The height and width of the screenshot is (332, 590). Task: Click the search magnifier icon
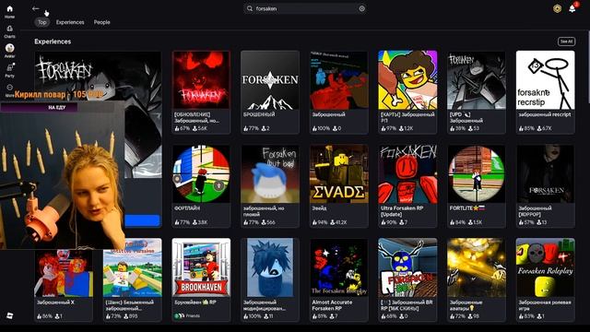pos(250,8)
